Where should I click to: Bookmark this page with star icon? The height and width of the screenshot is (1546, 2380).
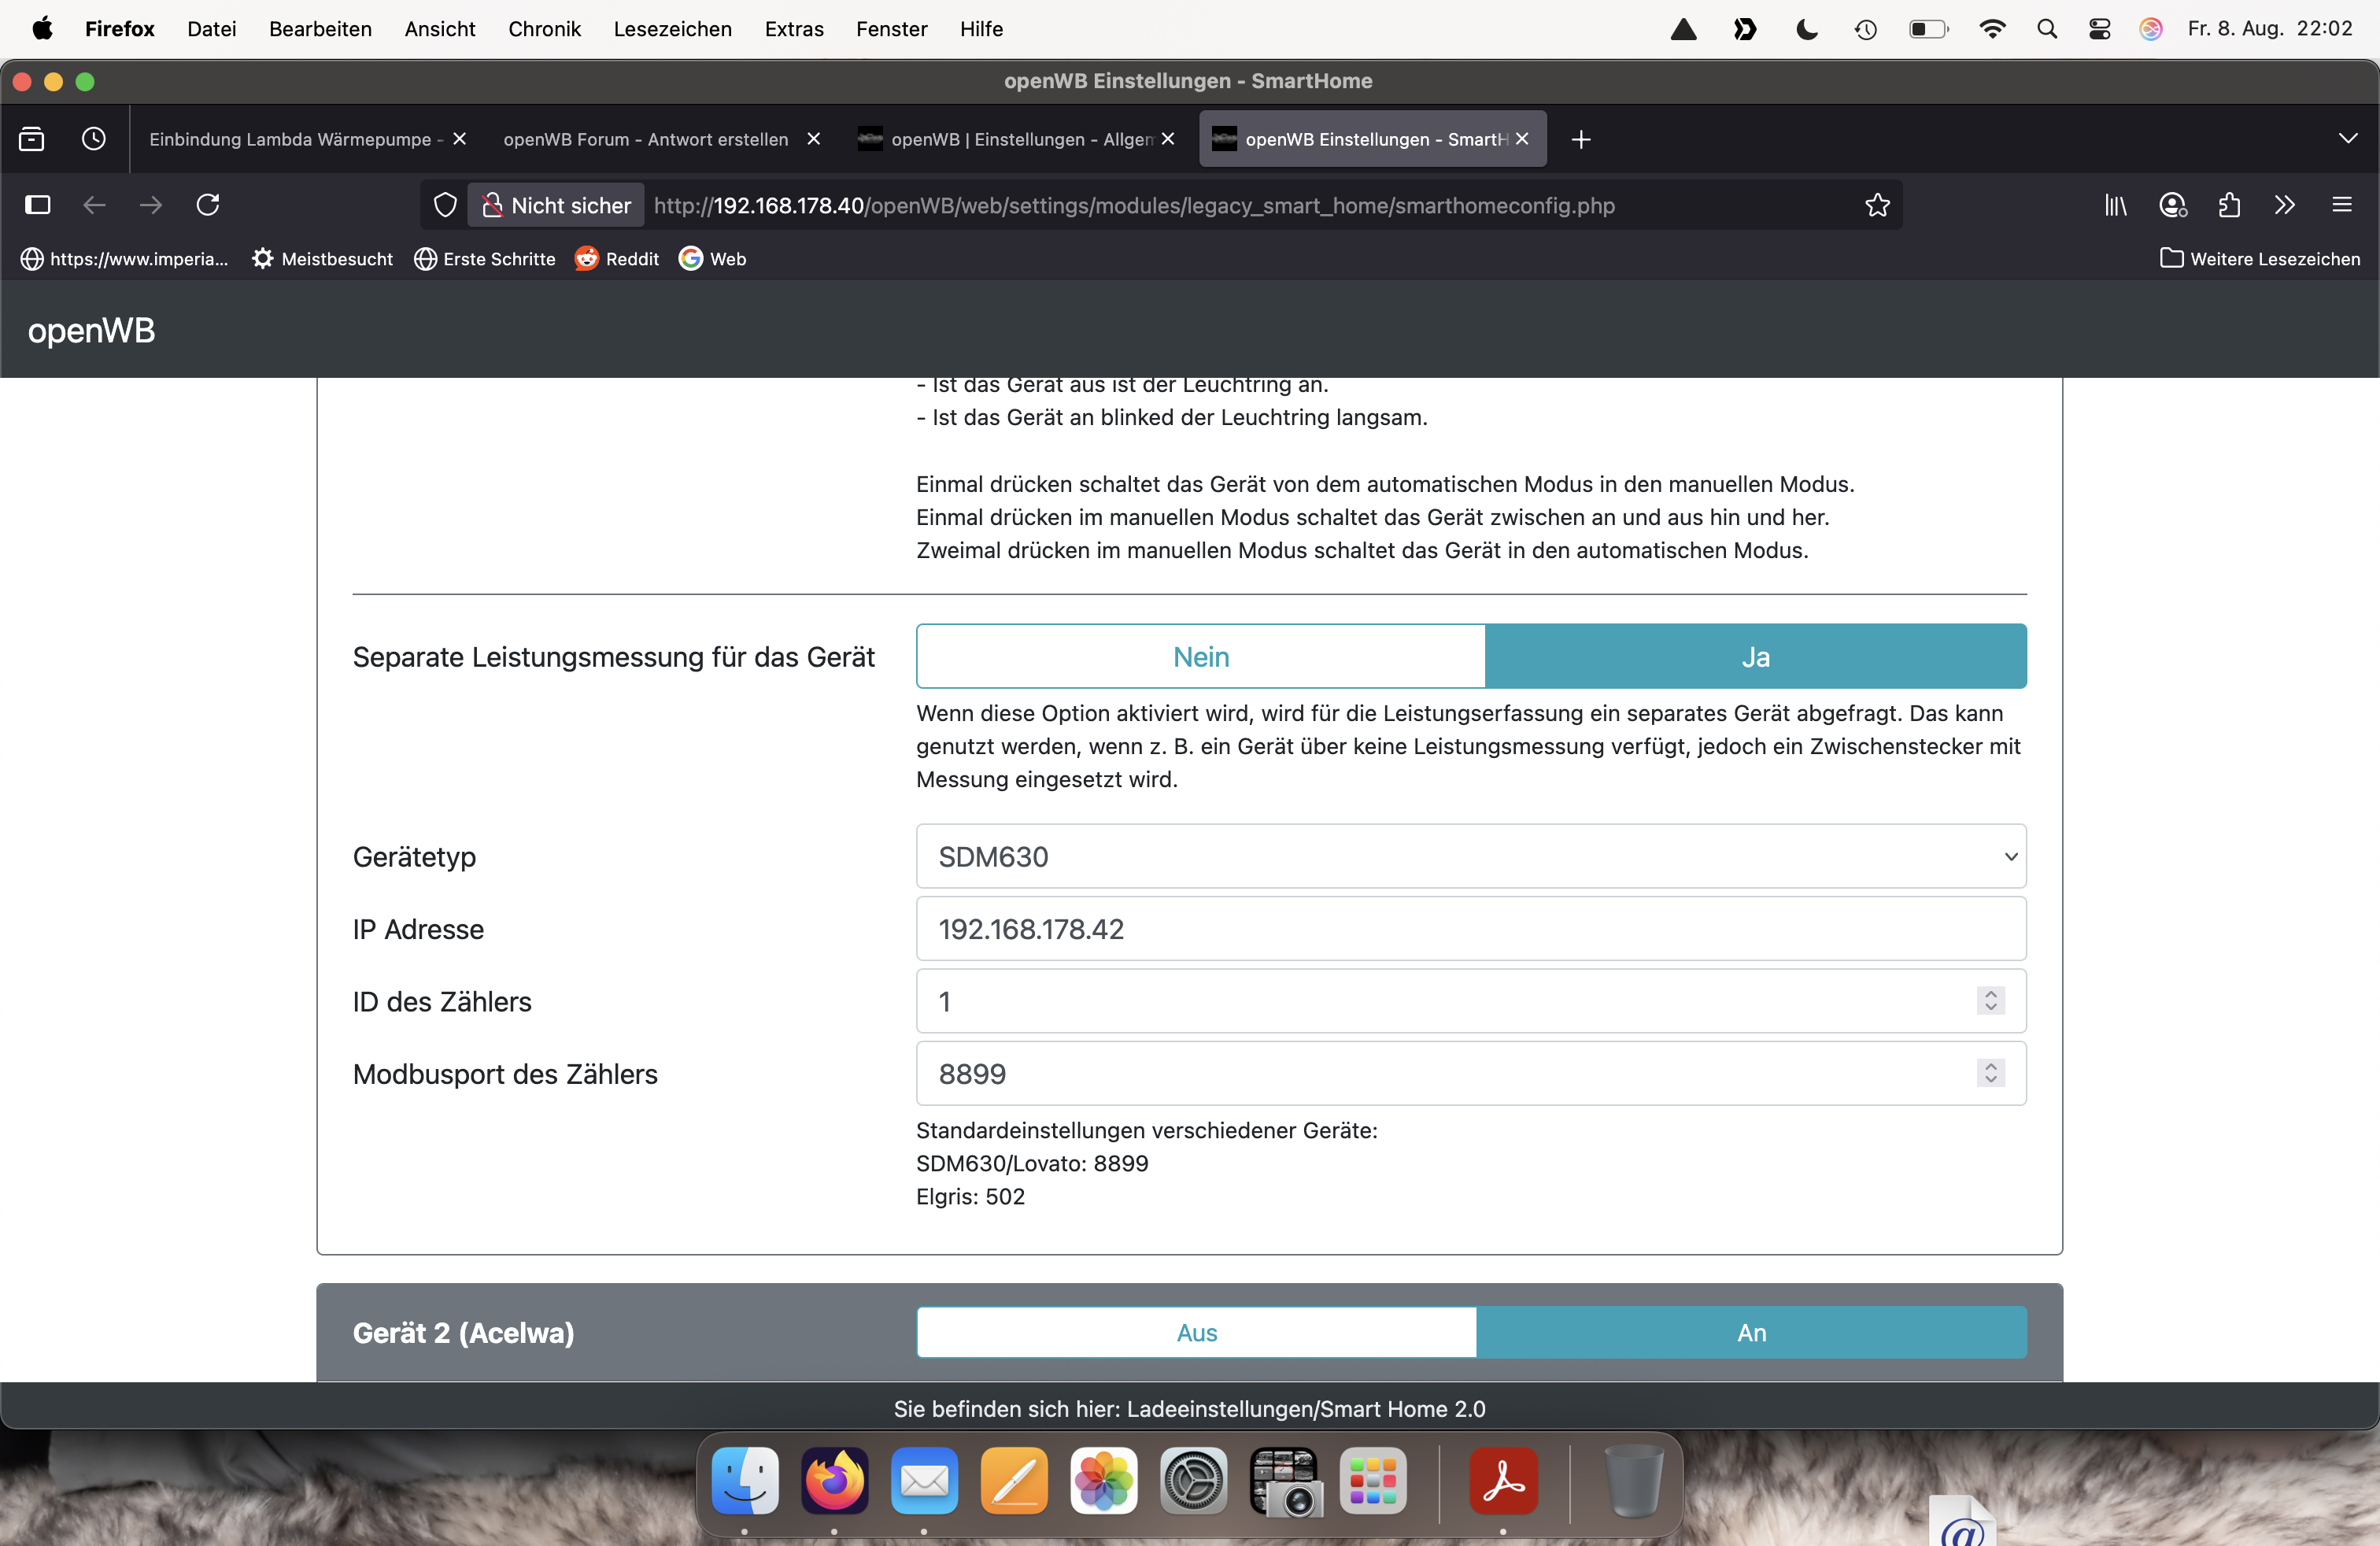1877,205
